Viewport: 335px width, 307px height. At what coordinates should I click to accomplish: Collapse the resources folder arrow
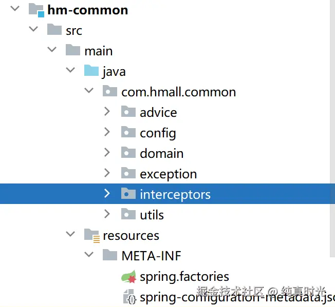pos(70,234)
